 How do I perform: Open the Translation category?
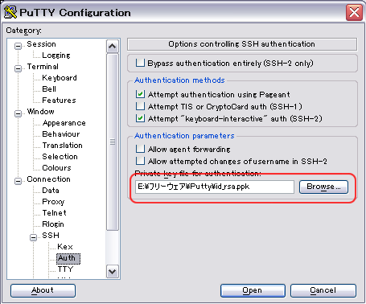coord(62,146)
